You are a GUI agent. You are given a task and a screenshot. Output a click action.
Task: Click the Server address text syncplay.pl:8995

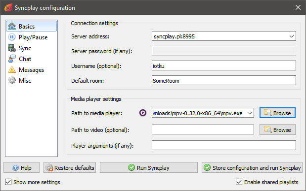174,36
